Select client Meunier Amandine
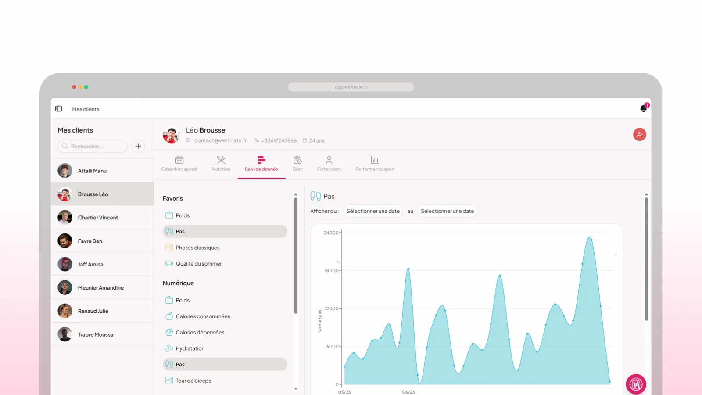702x395 pixels. click(x=102, y=288)
